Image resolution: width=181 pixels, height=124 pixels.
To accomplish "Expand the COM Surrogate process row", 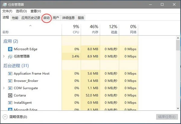I will point(4,88).
